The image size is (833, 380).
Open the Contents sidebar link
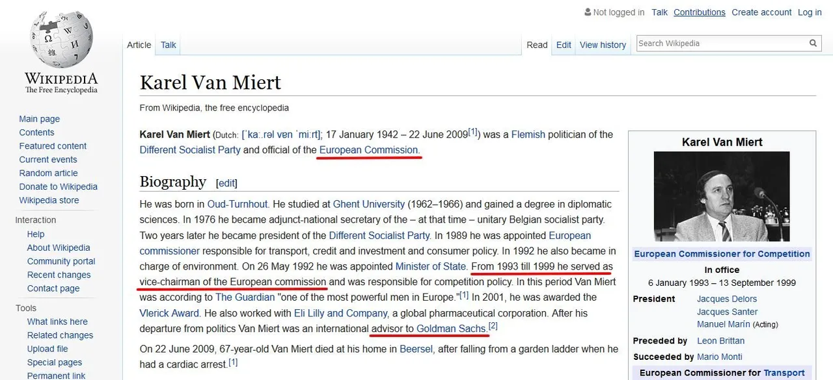(x=36, y=133)
